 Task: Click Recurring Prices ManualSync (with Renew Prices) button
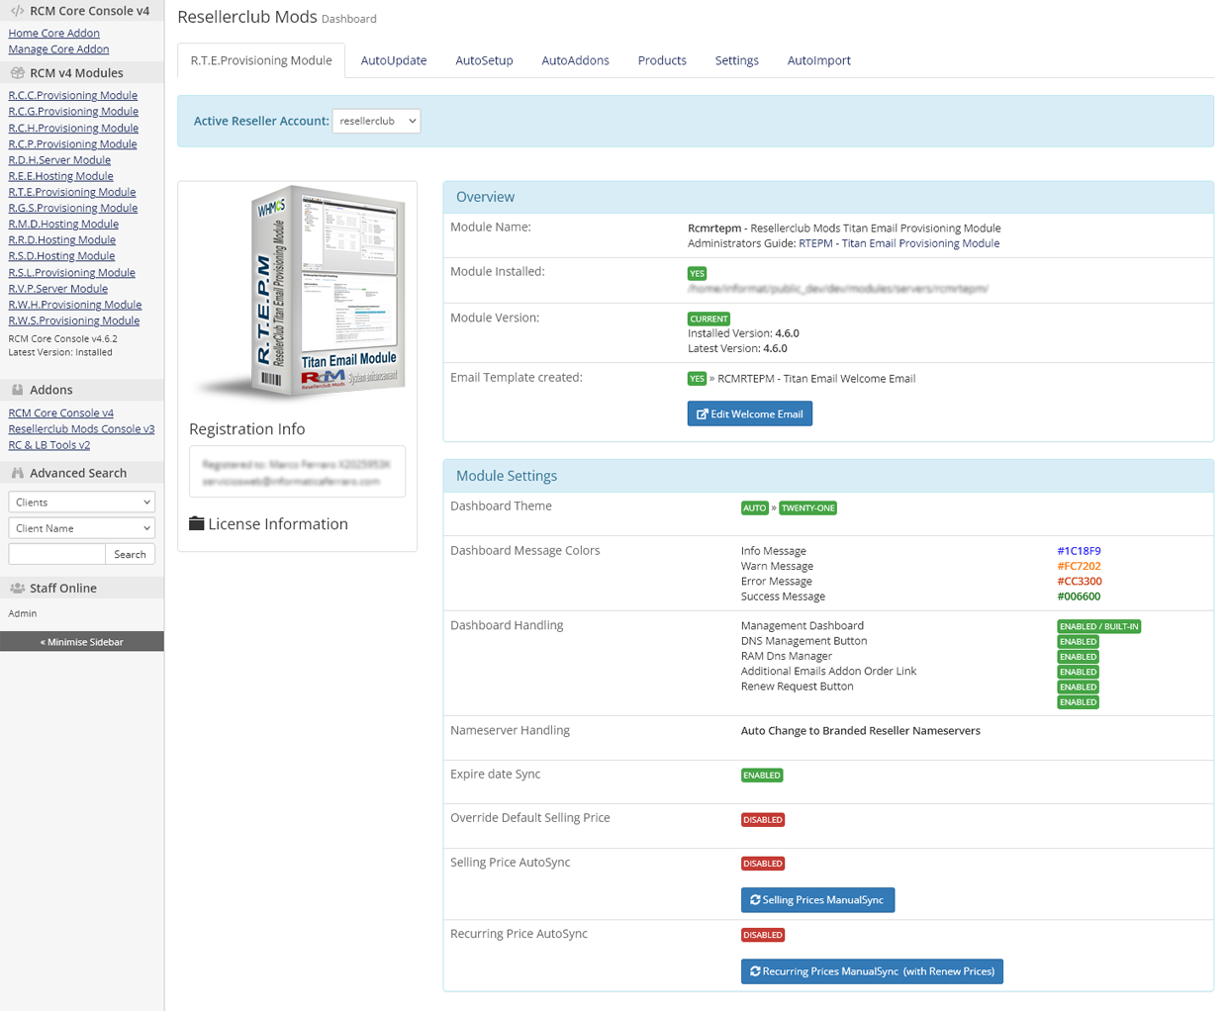click(x=872, y=970)
